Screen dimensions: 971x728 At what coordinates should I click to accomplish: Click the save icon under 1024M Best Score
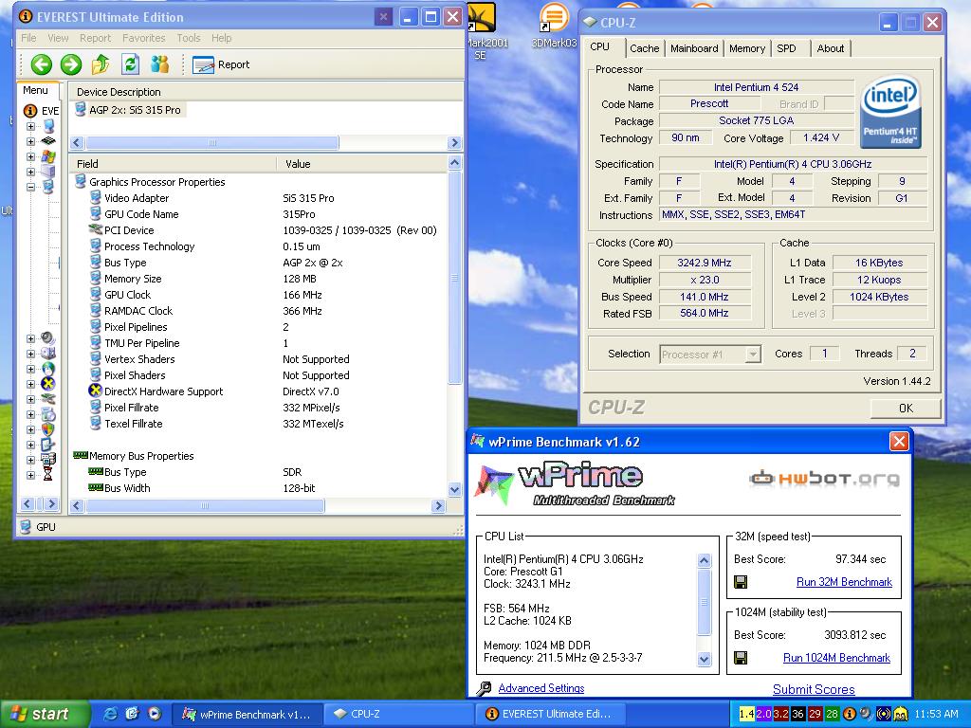[741, 658]
